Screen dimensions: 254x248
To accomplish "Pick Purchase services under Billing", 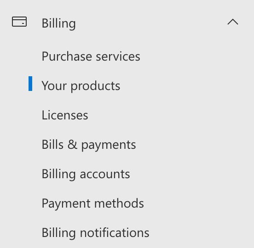I will [91, 56].
